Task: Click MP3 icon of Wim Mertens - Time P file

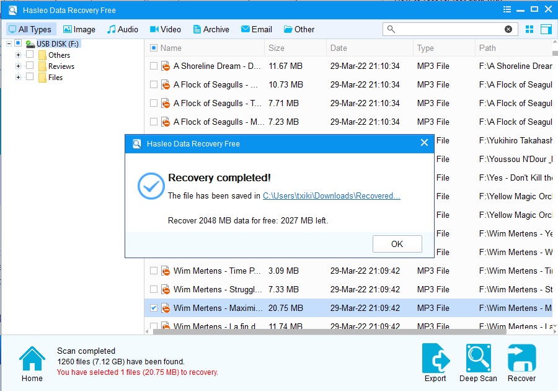Action: pos(166,271)
